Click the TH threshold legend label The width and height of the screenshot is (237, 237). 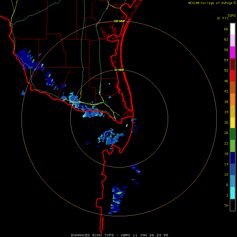tap(226, 206)
